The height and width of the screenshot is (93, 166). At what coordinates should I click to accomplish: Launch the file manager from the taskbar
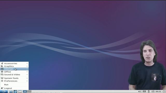tap(11, 91)
